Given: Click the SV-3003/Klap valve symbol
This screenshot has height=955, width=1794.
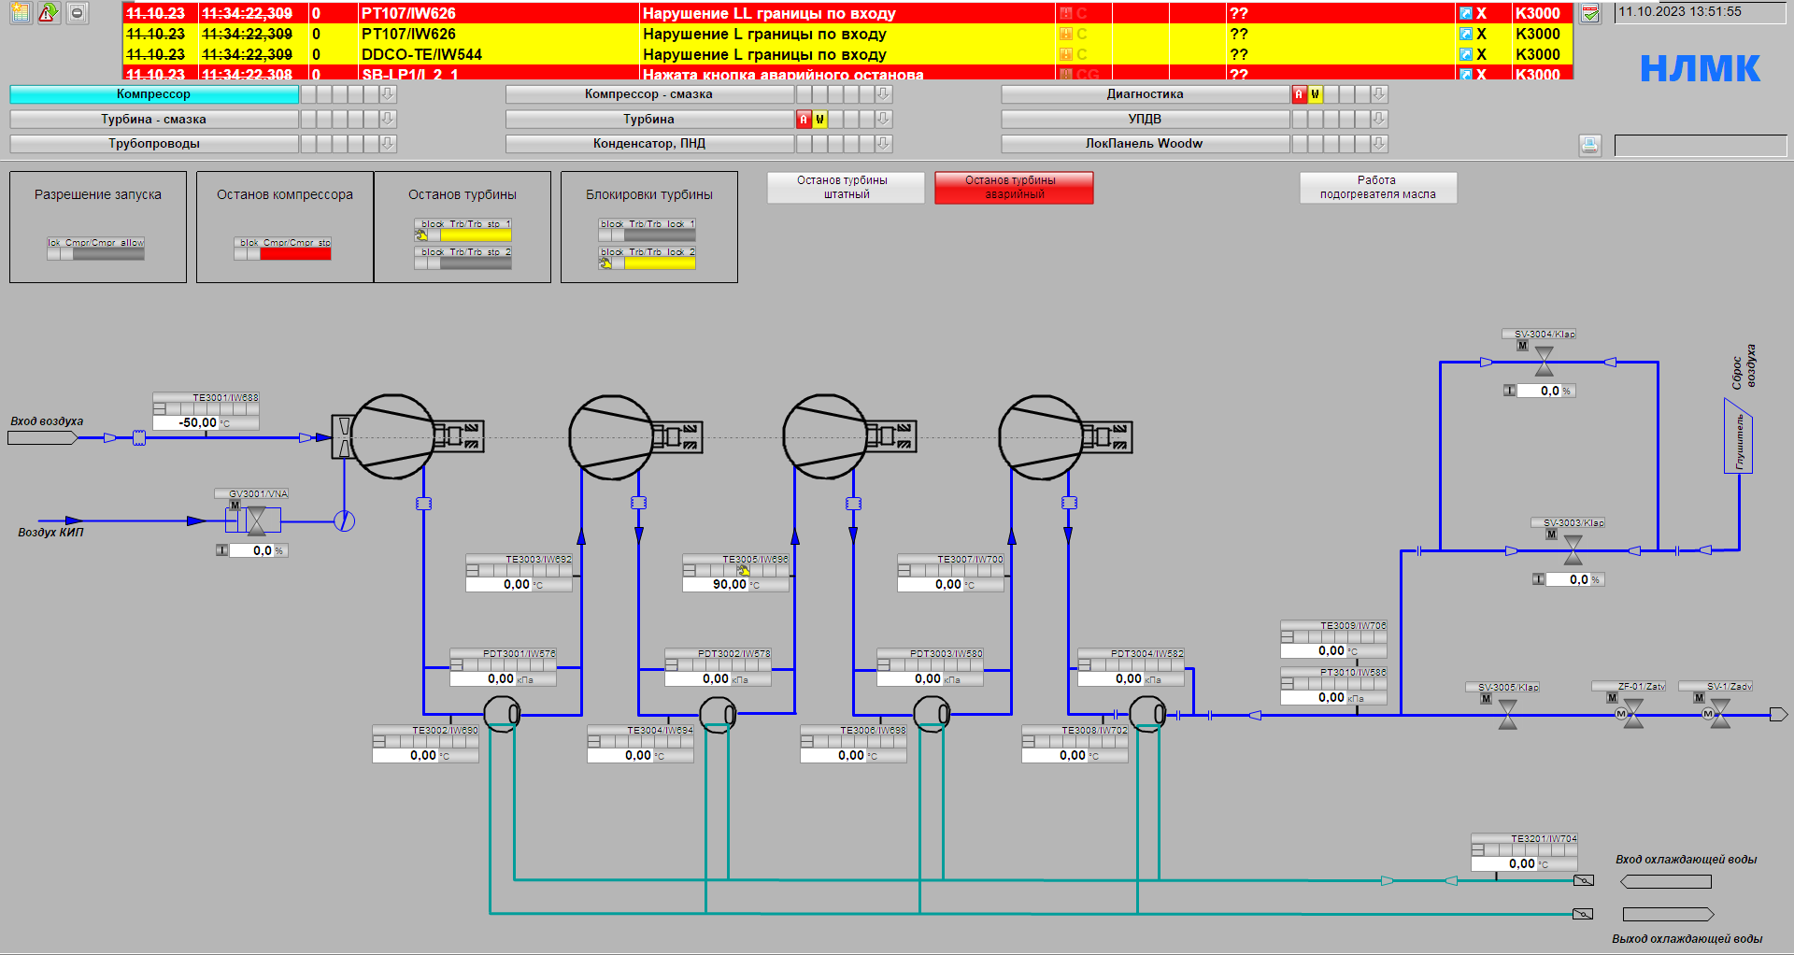Looking at the screenshot, I should (1573, 550).
